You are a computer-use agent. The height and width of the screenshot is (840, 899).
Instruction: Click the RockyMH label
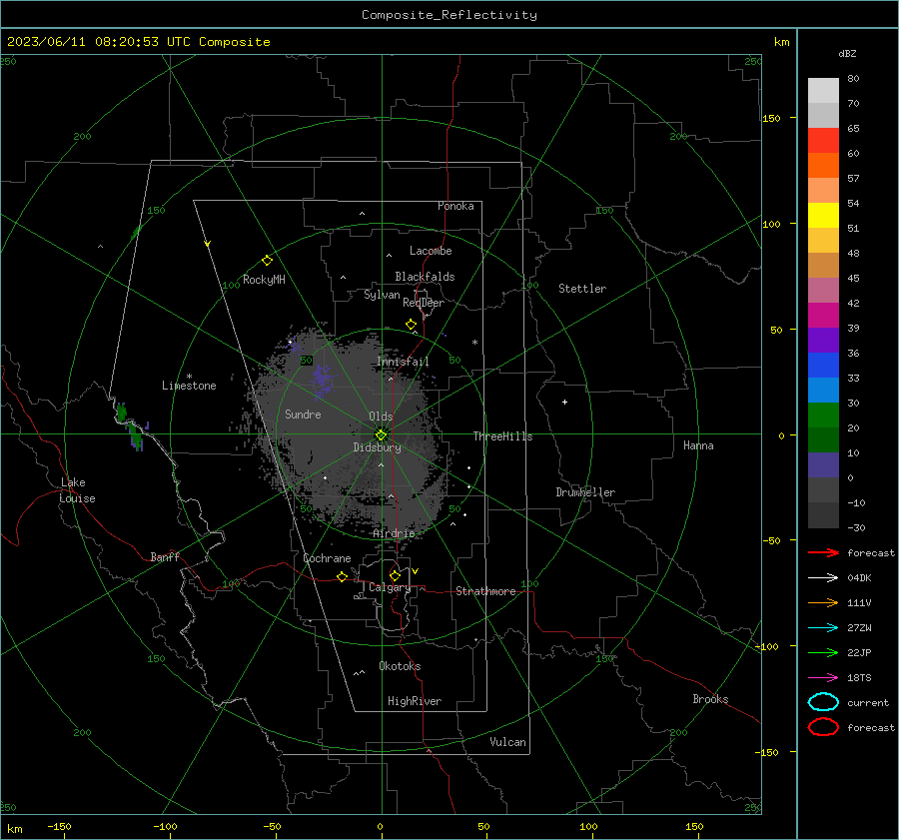pyautogui.click(x=264, y=280)
